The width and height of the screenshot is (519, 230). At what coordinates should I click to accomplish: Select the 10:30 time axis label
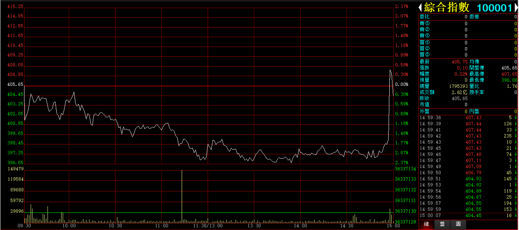pos(115,226)
